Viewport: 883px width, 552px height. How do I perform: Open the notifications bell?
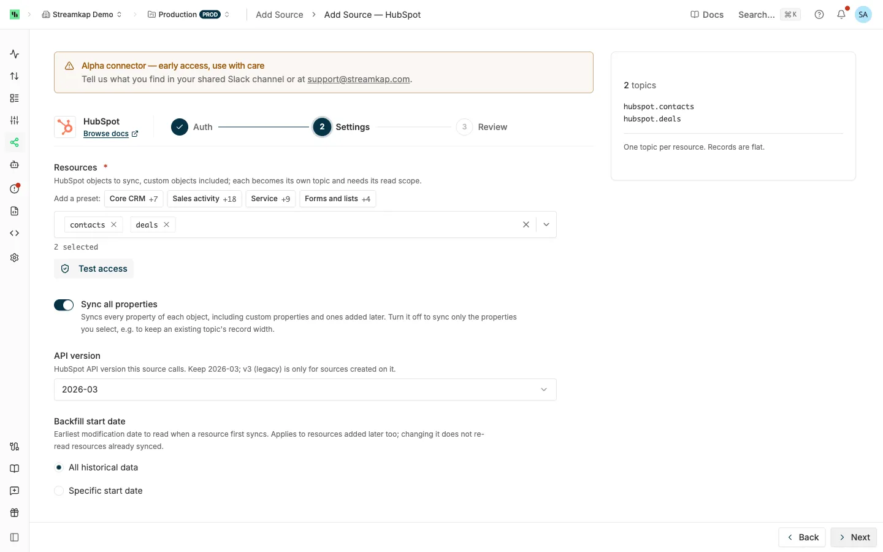tap(841, 14)
